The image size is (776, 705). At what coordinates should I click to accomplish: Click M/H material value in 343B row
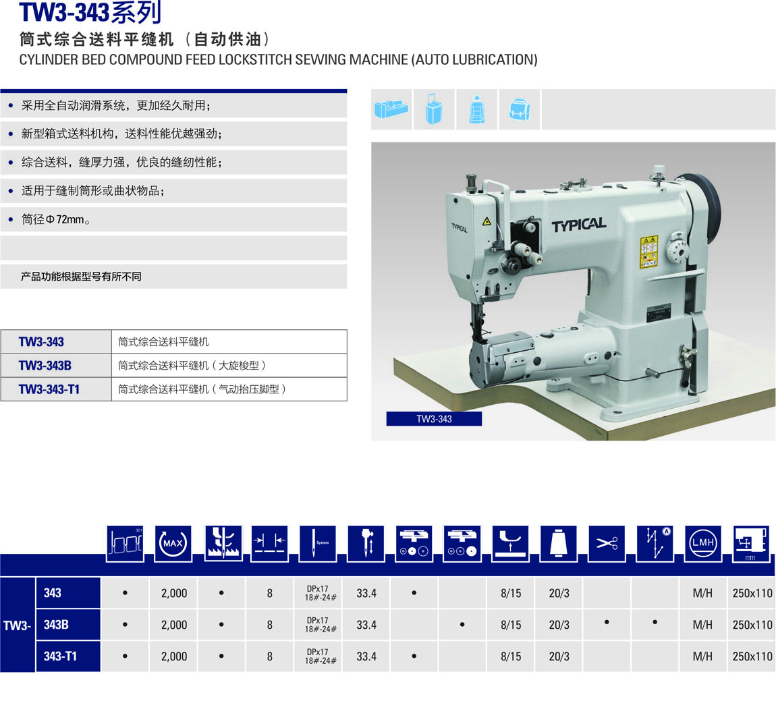click(702, 625)
